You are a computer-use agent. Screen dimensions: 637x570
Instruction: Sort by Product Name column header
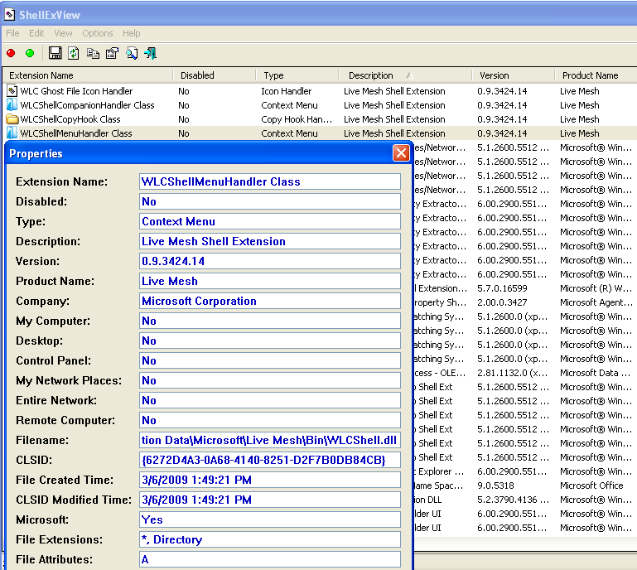click(596, 75)
